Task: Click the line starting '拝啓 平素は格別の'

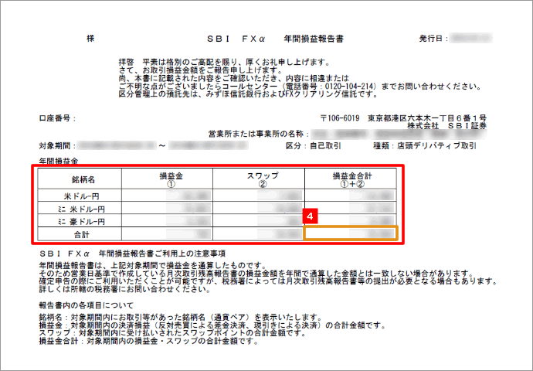Action: coord(224,63)
